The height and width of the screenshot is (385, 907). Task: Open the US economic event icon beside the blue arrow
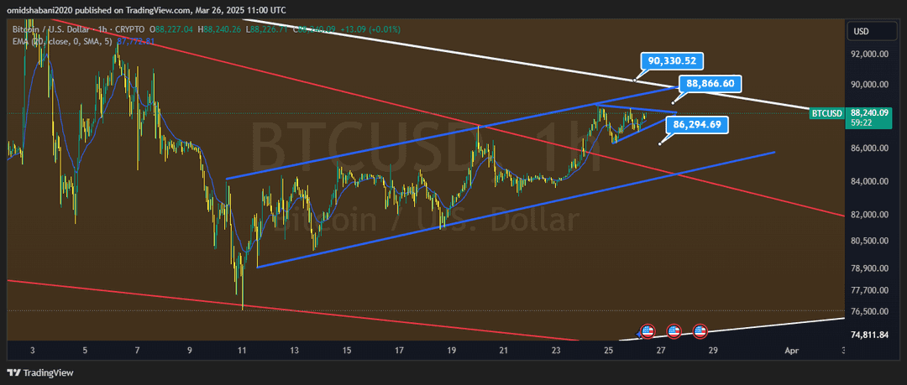point(647,331)
